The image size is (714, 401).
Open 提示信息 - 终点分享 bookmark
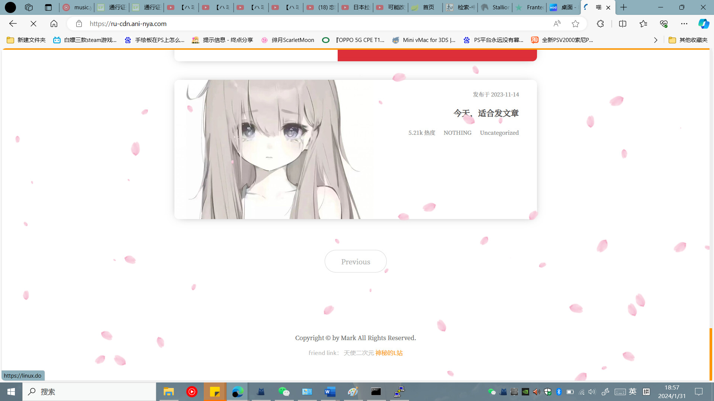pos(222,40)
